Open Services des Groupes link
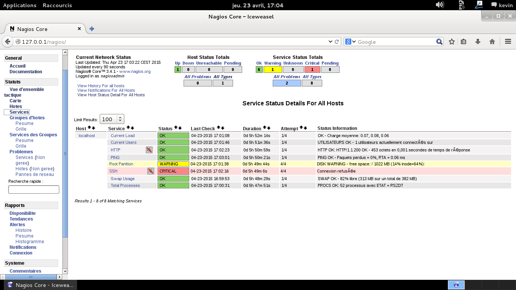Image resolution: width=516 pixels, height=290 pixels. pyautogui.click(x=33, y=135)
